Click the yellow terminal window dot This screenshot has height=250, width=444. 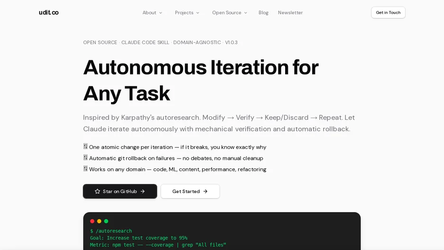tap(99, 221)
